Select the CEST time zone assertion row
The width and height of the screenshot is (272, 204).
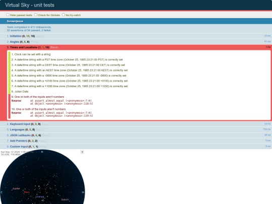[139, 65]
